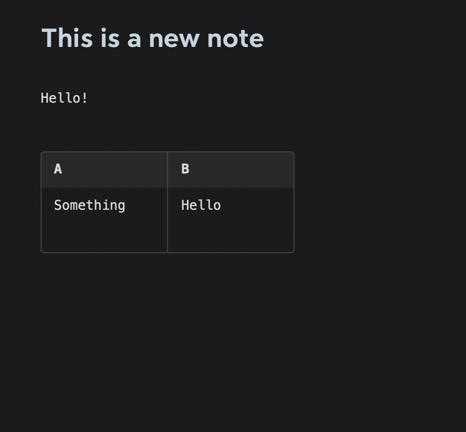Click the column divider between A and B
This screenshot has height=432, width=466.
click(168, 202)
